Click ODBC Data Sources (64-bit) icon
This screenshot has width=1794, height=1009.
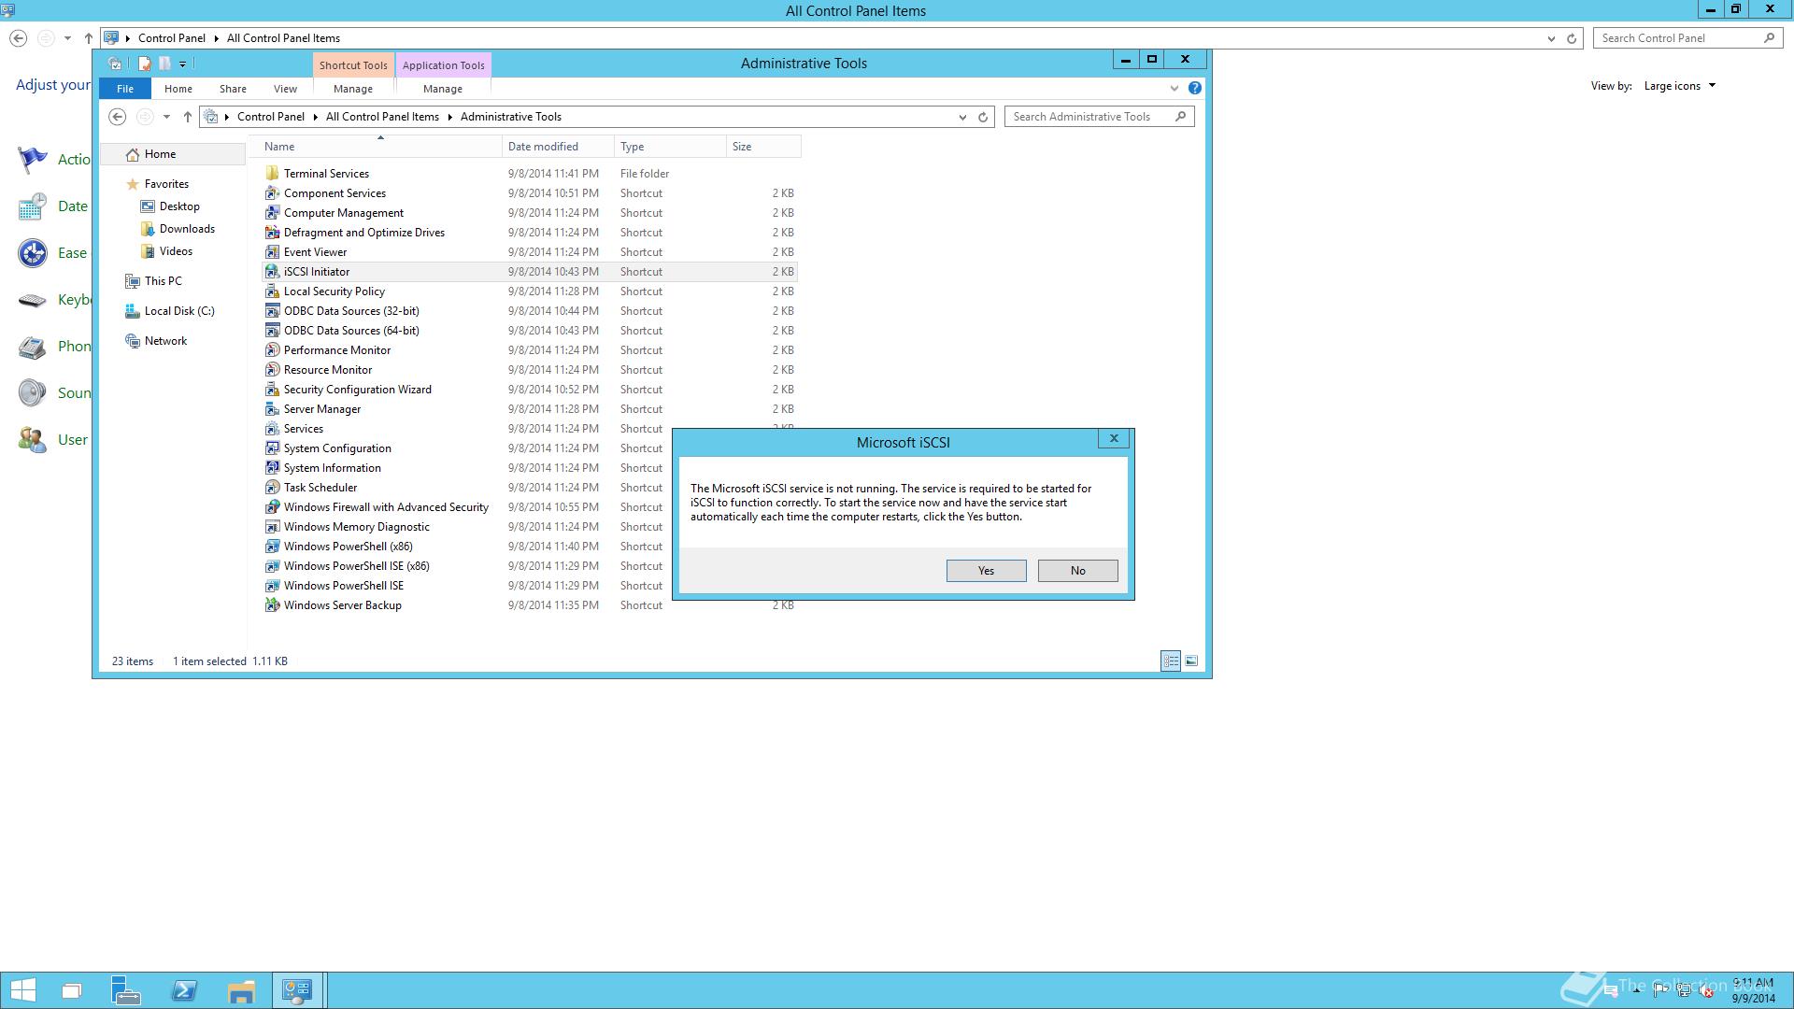pos(272,330)
